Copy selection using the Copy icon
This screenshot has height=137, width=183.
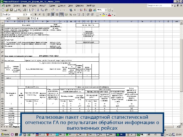[x=42, y=10]
